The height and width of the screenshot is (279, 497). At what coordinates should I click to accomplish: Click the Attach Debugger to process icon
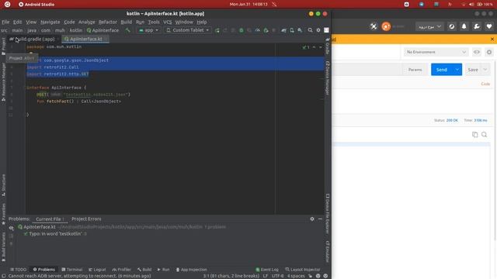[266, 30]
